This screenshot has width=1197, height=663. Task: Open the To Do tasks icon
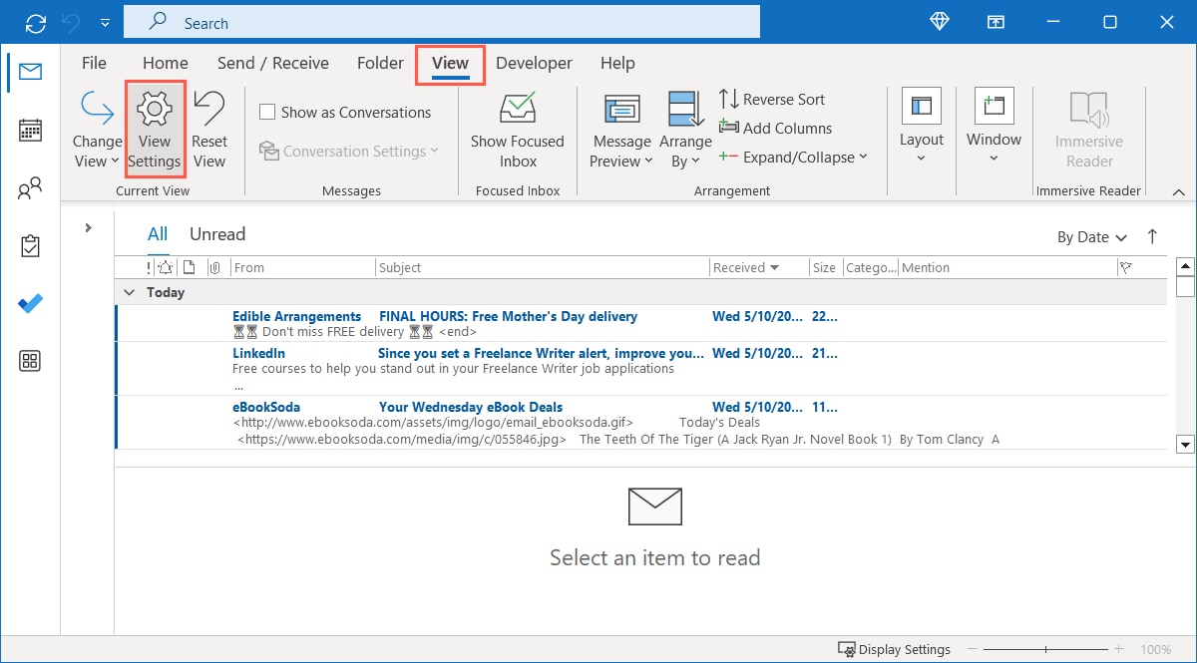click(30, 245)
